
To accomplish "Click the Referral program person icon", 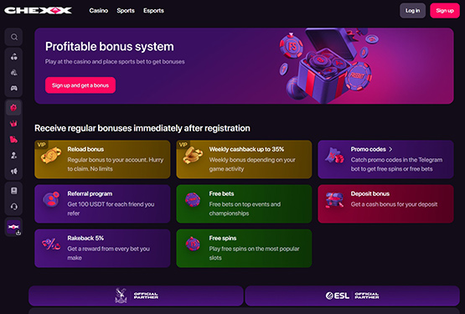I will [x=51, y=199].
